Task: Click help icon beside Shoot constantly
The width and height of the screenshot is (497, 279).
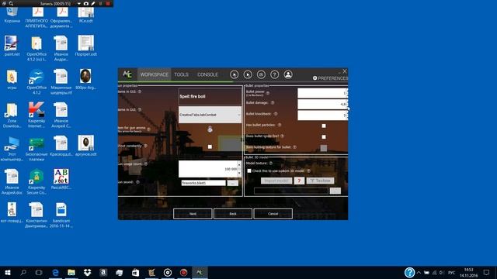Action: point(145,146)
